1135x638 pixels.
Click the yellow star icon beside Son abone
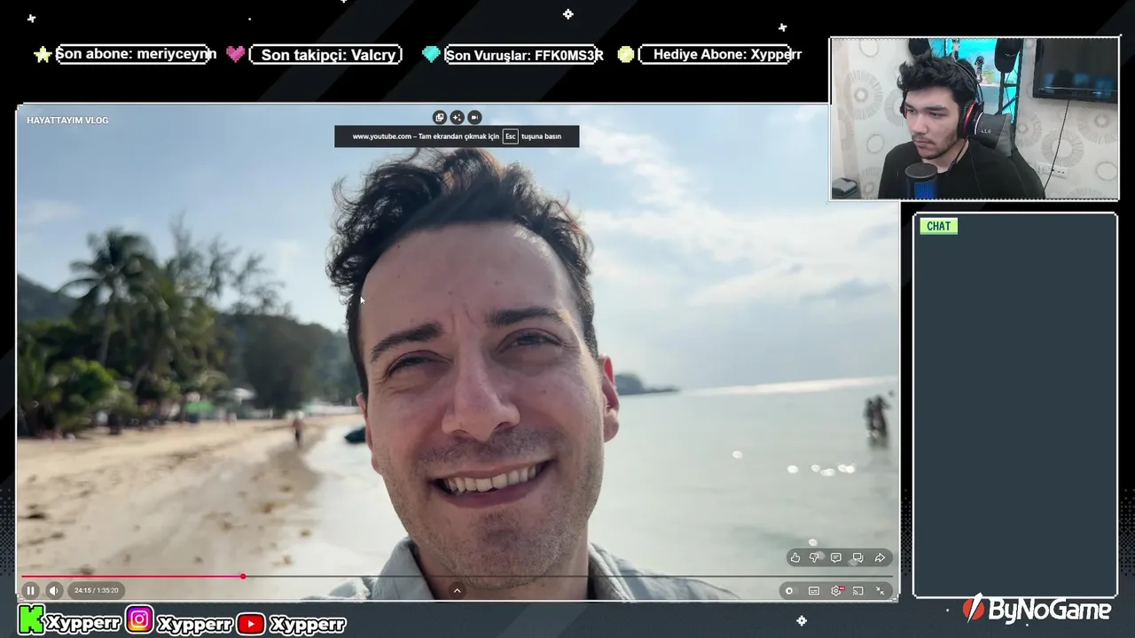coord(42,55)
